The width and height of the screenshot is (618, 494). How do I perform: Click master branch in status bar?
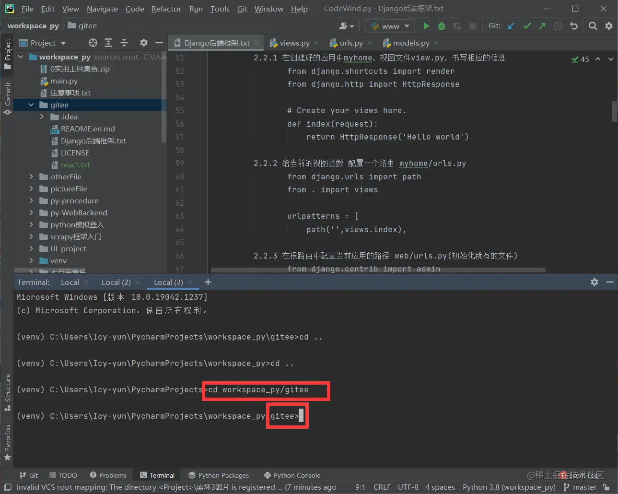[x=580, y=487]
